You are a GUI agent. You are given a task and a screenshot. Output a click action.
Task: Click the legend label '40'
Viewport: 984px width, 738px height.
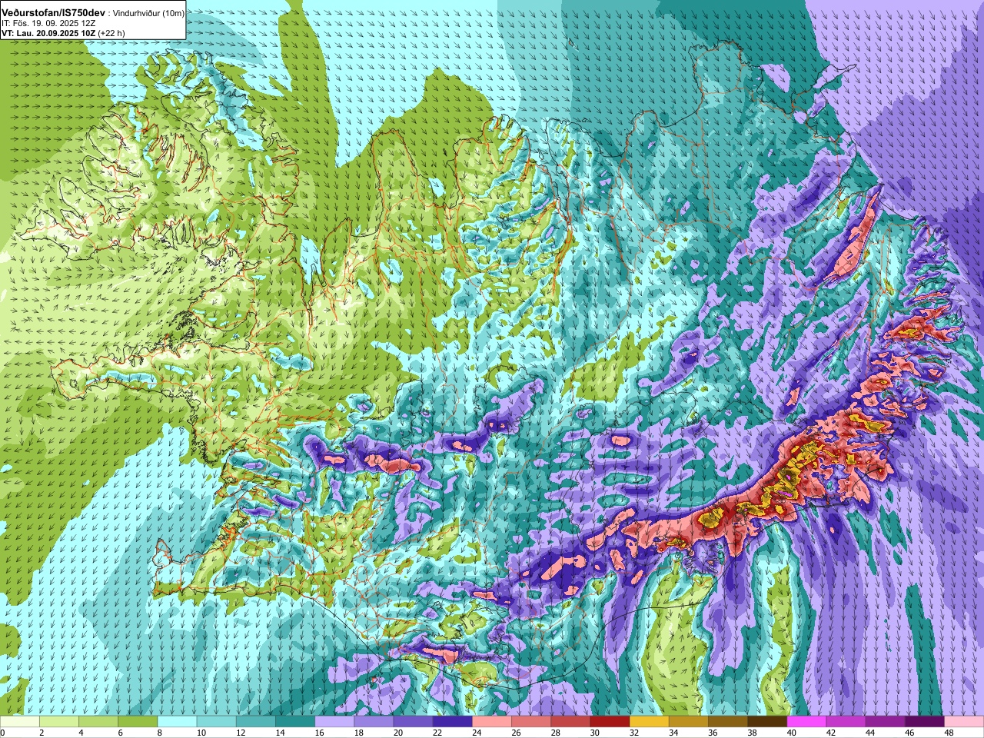[791, 733]
